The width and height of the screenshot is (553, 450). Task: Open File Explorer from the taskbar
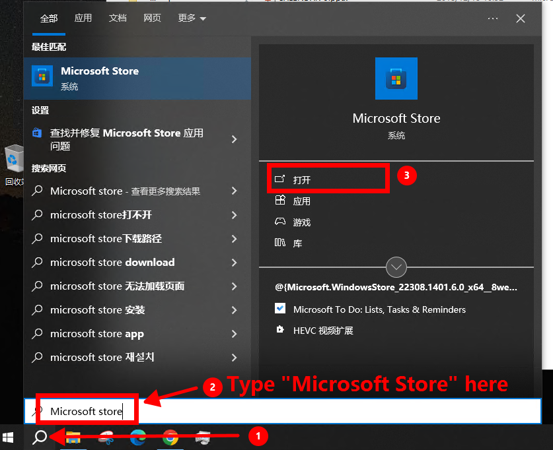73,437
